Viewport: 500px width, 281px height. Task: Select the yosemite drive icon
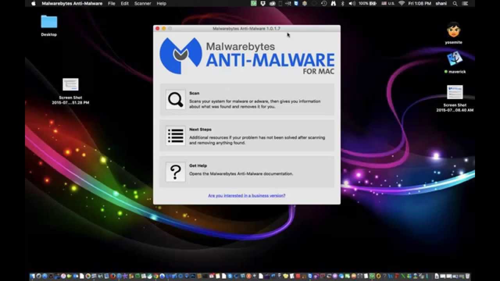pos(454,30)
